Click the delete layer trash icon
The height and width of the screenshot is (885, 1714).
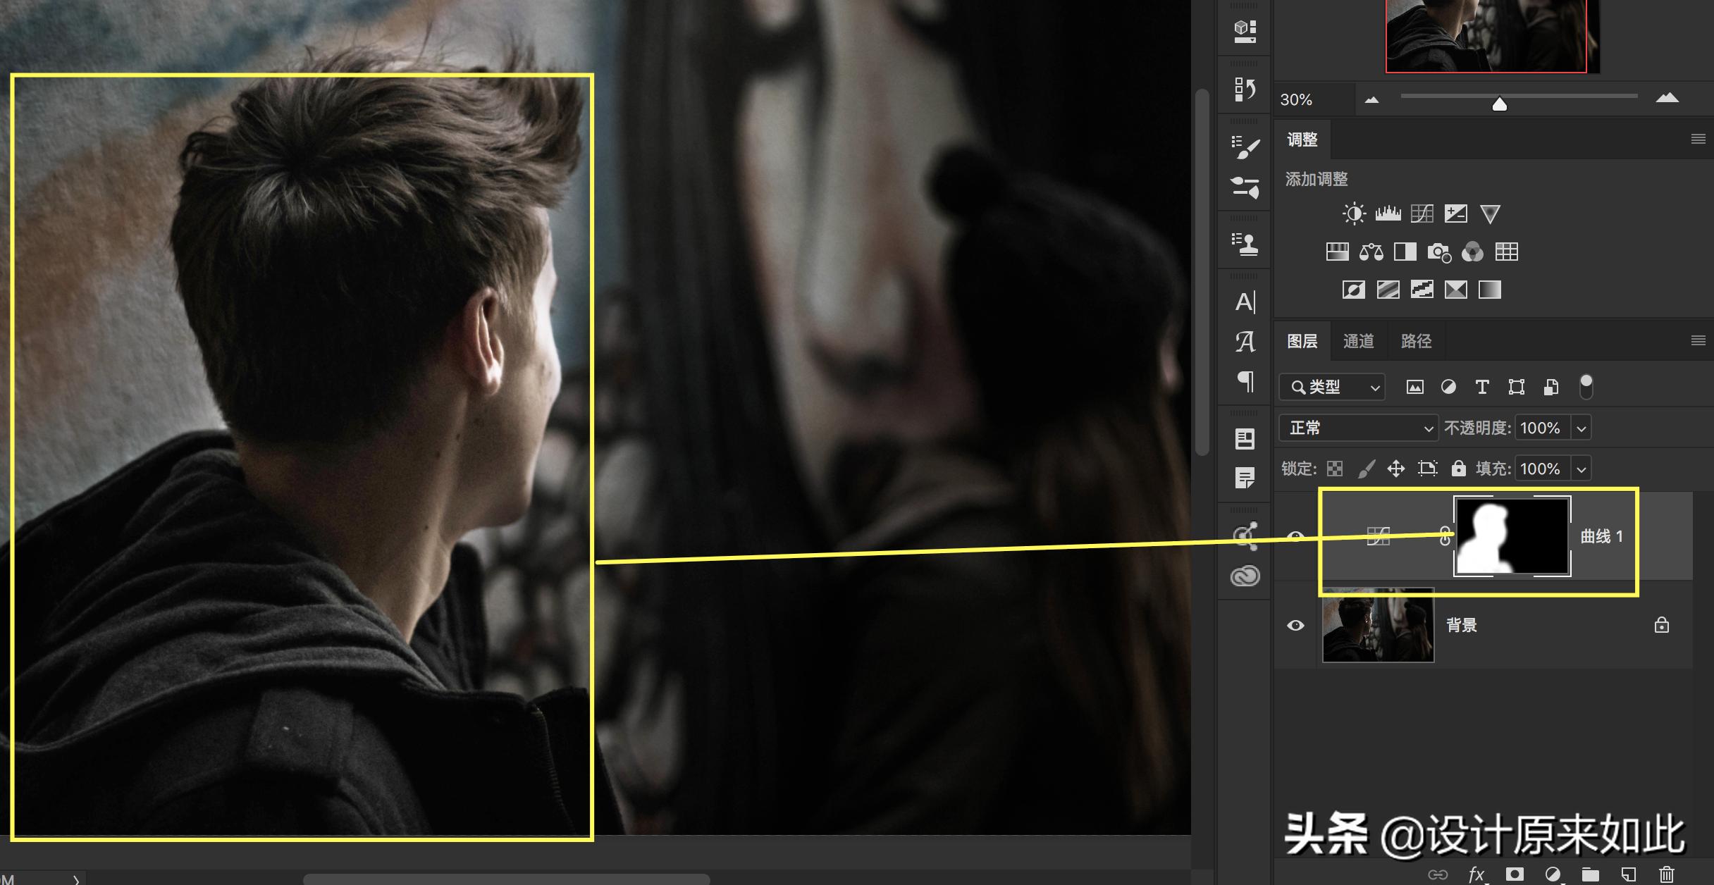pos(1667,874)
